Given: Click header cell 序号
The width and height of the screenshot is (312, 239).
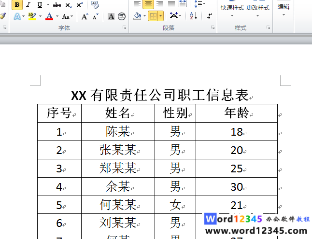Looking at the screenshot, I should pos(59,113).
